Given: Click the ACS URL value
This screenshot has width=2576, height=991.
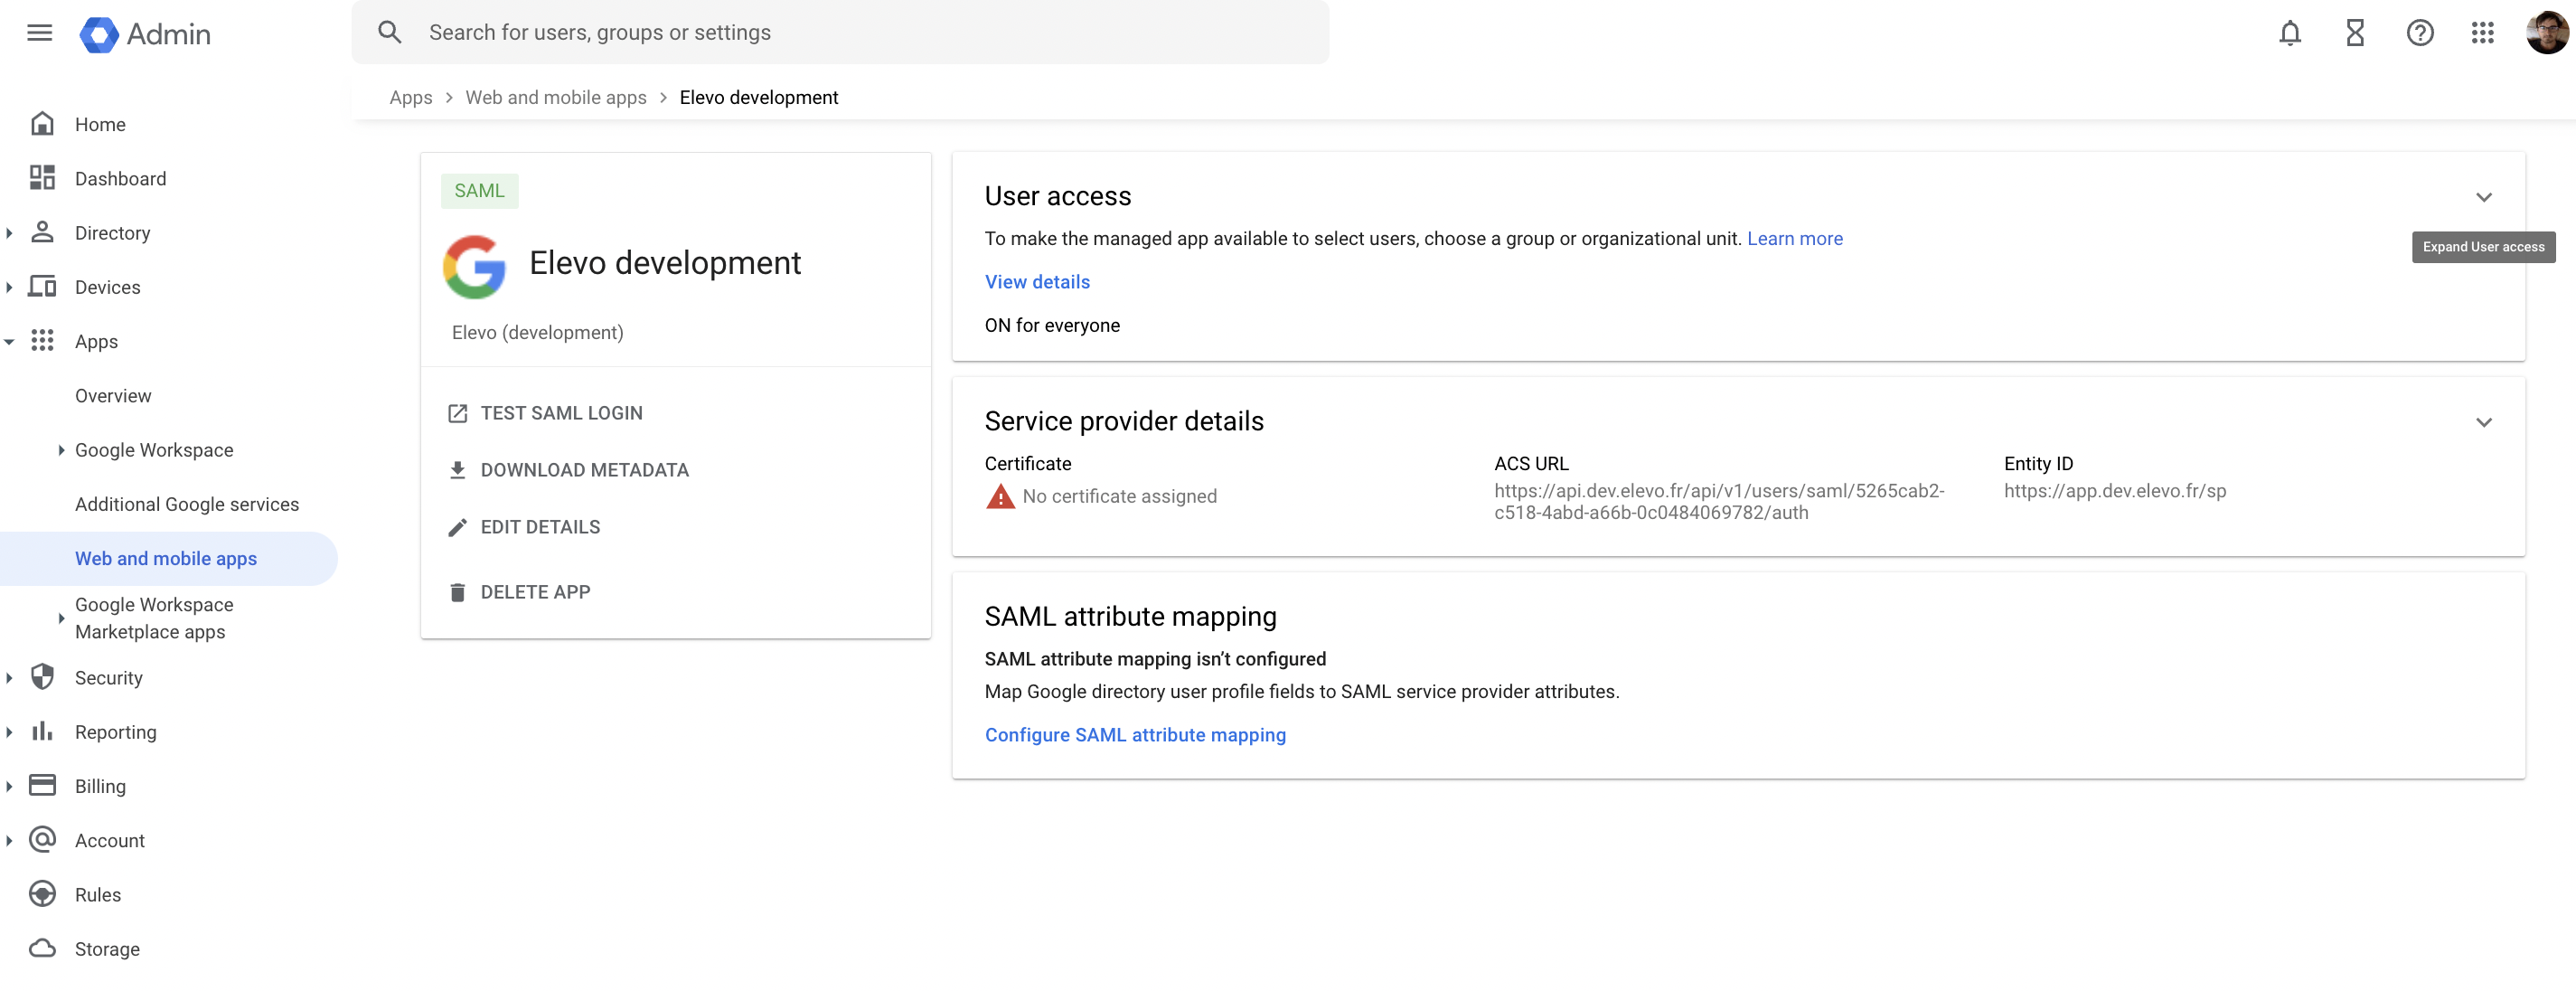Looking at the screenshot, I should click(1718, 501).
